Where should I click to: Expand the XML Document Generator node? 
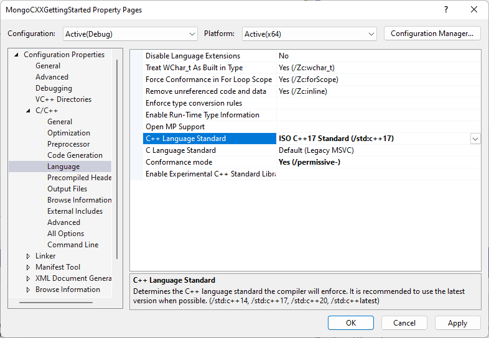pyautogui.click(x=28, y=278)
